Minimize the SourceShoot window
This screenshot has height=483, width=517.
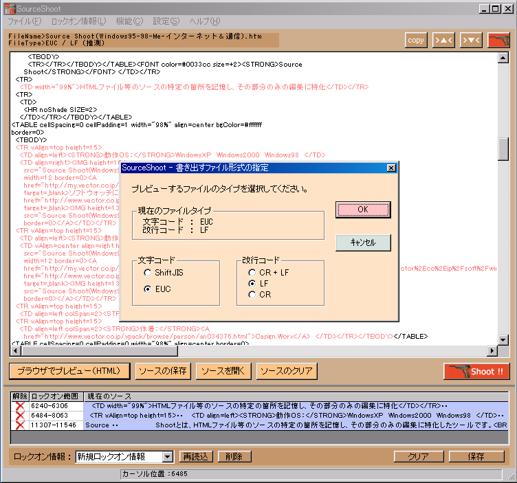tap(484, 9)
